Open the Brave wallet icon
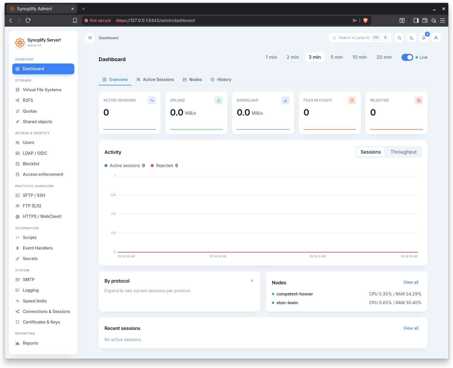 [425, 20]
